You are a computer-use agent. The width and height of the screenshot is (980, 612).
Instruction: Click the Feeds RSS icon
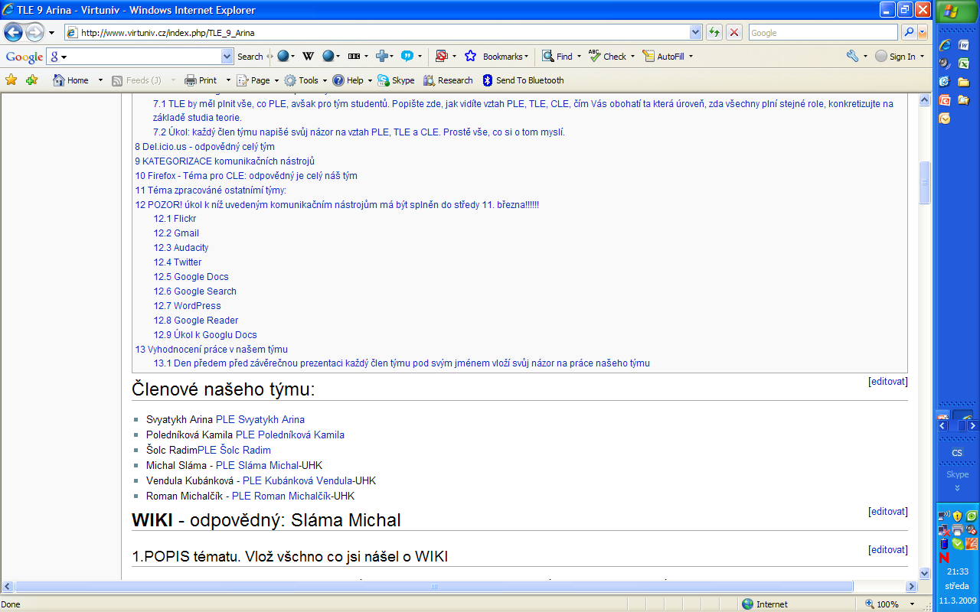click(117, 80)
